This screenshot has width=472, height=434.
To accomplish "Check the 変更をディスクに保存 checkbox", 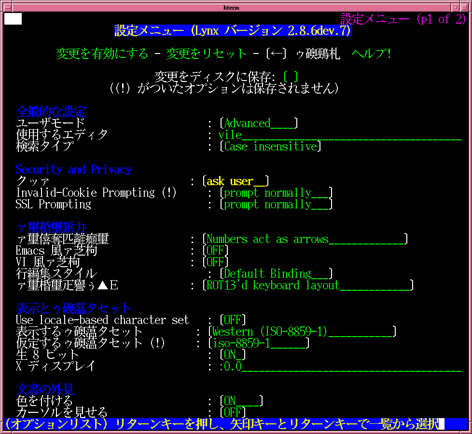I will (x=291, y=77).
